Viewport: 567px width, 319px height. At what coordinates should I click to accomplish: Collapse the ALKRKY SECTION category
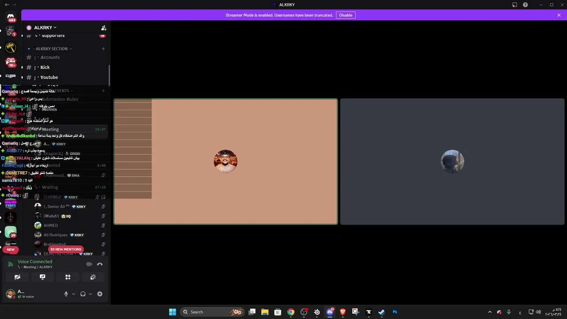click(x=52, y=49)
